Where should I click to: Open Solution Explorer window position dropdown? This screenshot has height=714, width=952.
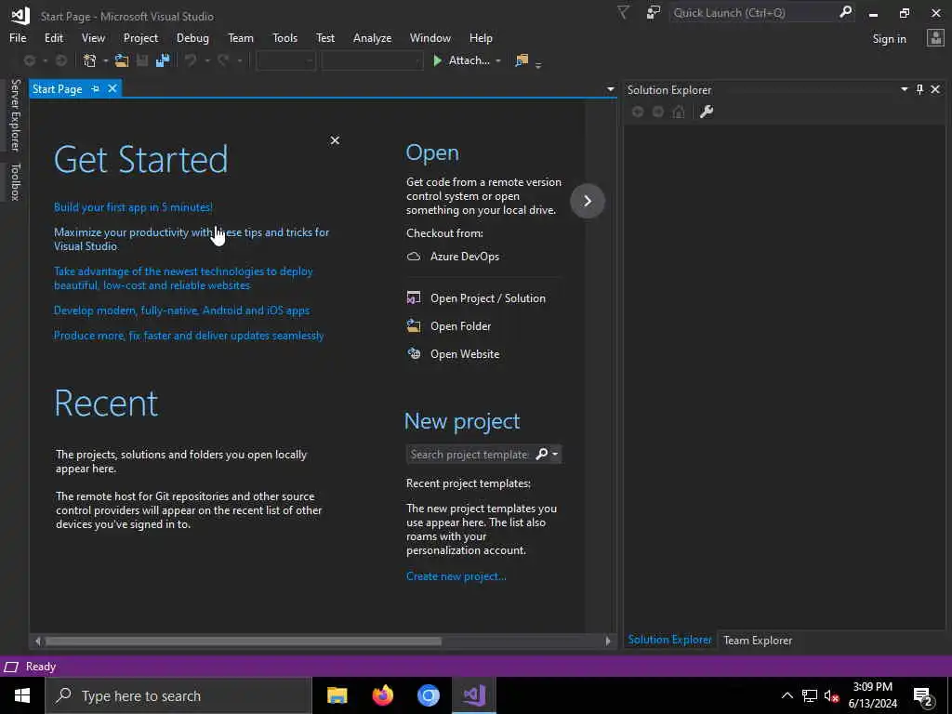click(x=904, y=90)
